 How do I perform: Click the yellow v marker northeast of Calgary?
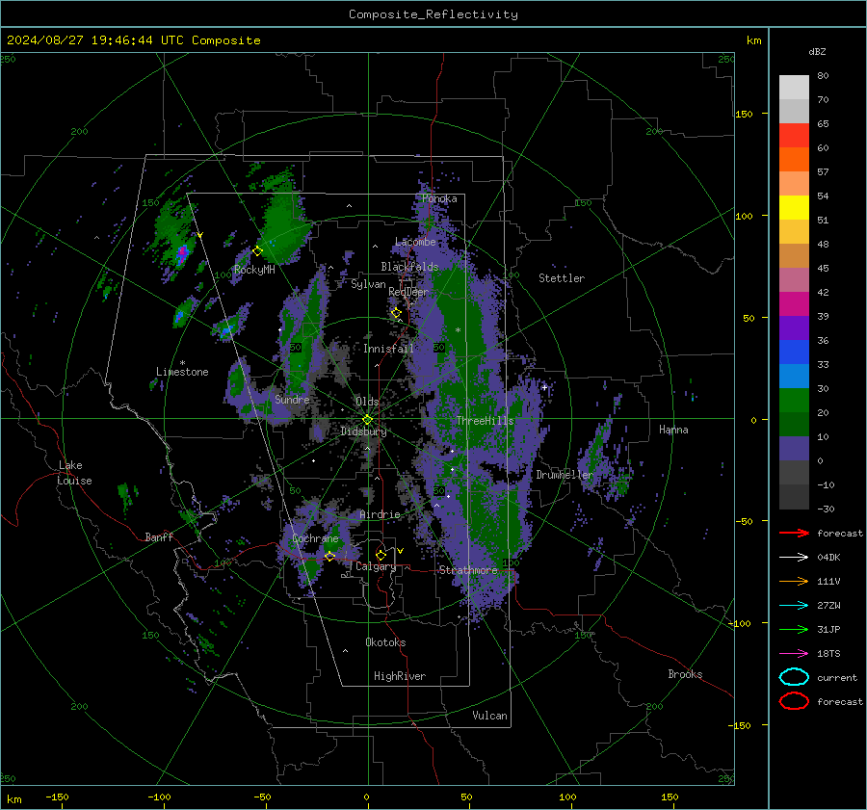point(401,551)
